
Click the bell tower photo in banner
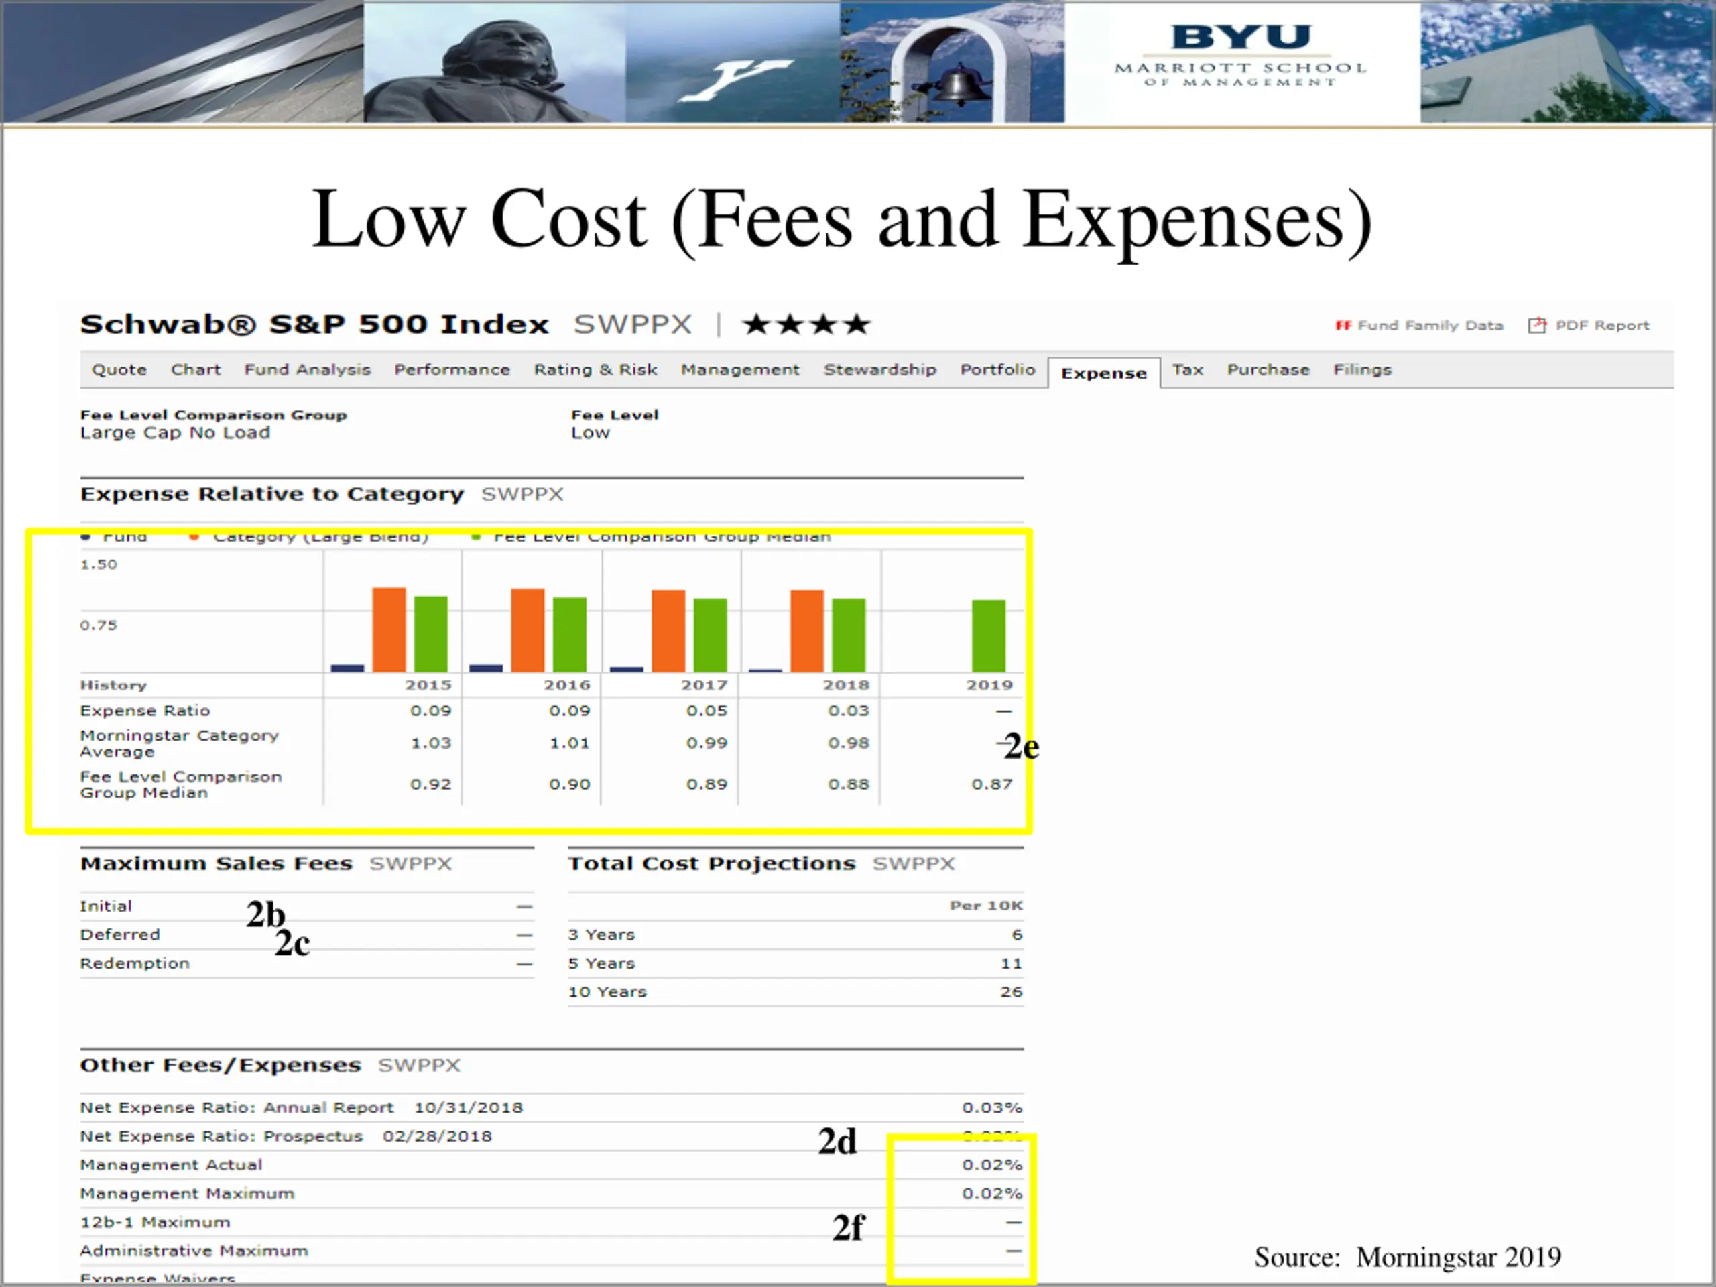(953, 62)
